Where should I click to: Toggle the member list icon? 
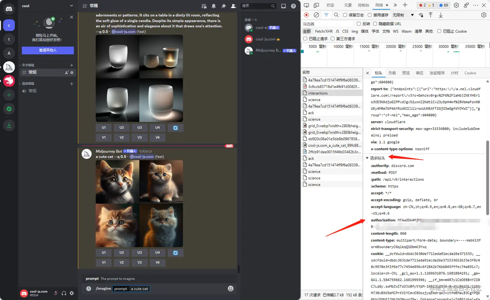pos(233,6)
